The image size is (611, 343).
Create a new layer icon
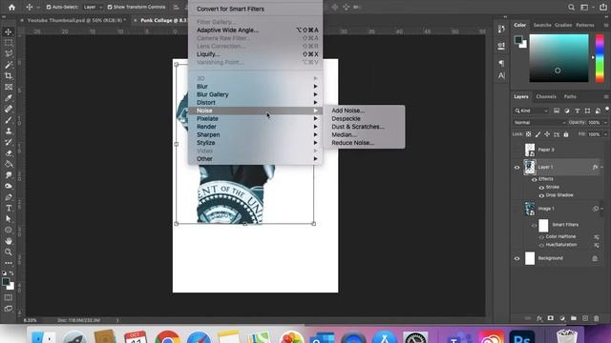click(585, 318)
